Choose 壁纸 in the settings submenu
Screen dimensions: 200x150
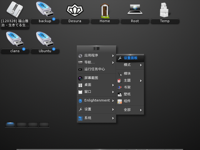(130, 94)
